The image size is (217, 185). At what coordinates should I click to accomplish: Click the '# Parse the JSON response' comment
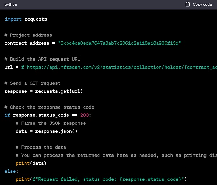[51, 123]
